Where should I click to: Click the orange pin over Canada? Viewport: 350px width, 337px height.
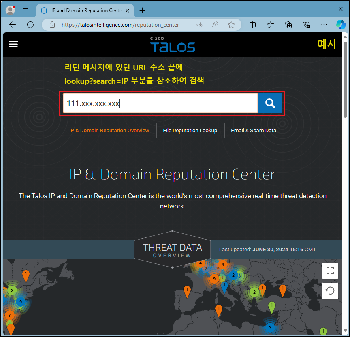[x=26, y=276]
